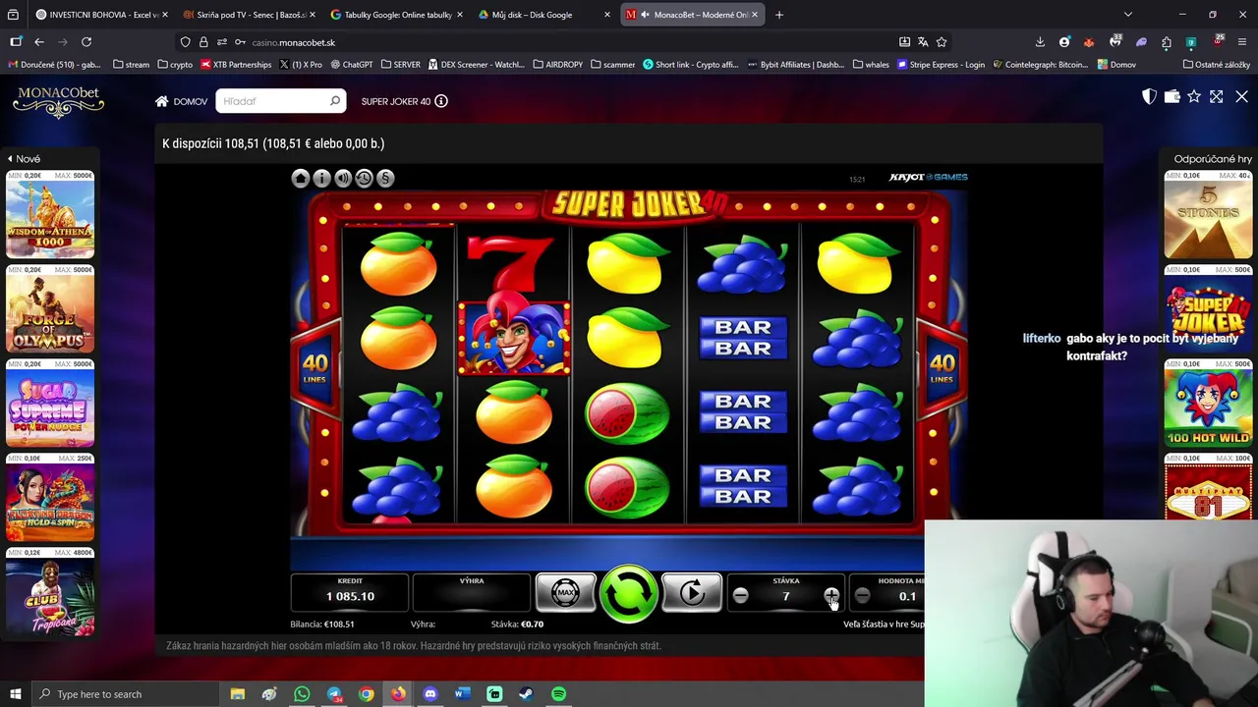Close the game with the X icon
The height and width of the screenshot is (707, 1258).
point(1241,96)
